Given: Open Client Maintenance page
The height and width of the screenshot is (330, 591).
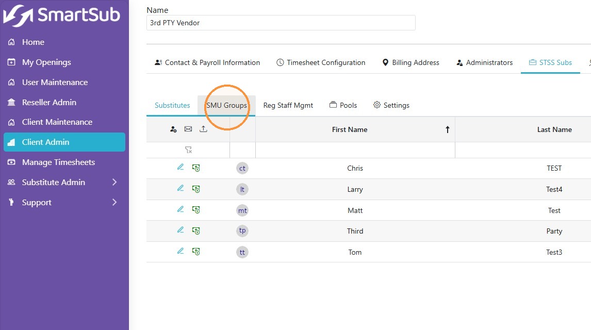Looking at the screenshot, I should coord(57,122).
